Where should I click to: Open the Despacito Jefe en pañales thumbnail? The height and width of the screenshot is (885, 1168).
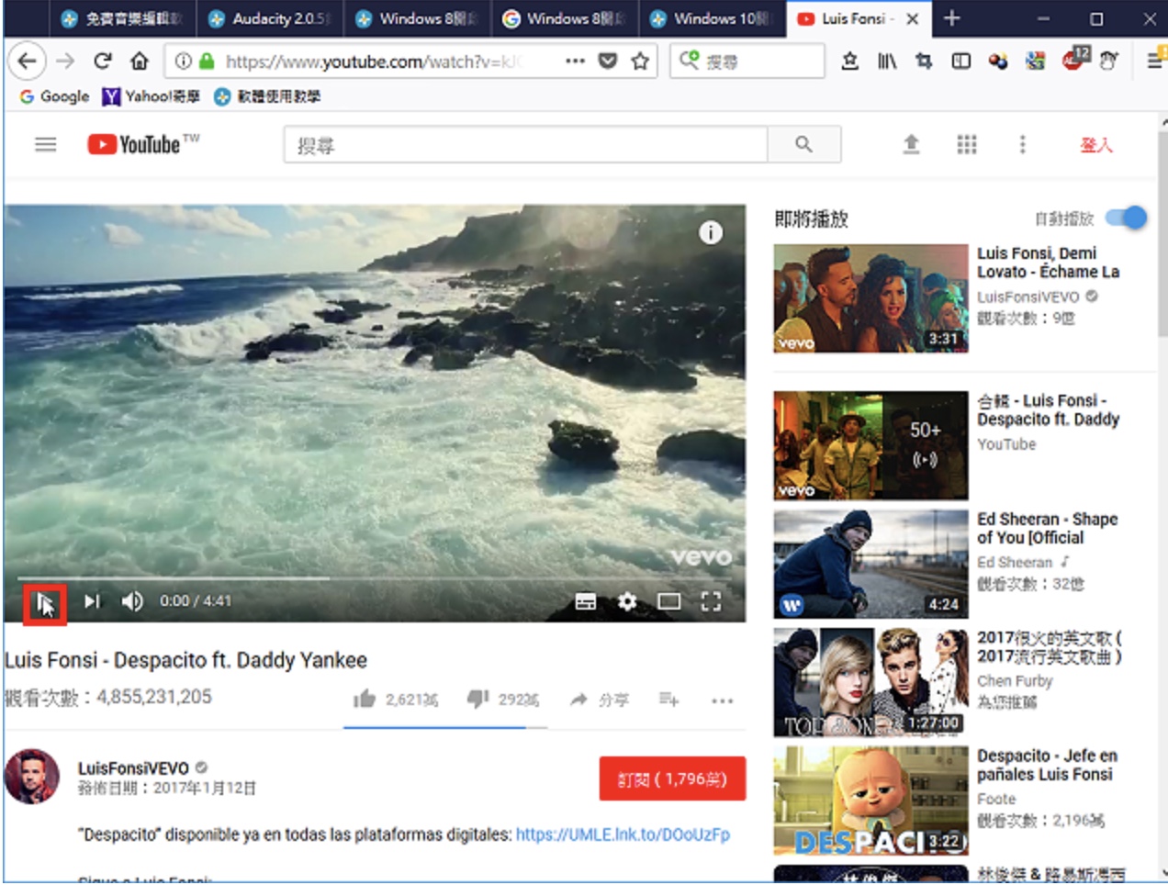(870, 801)
